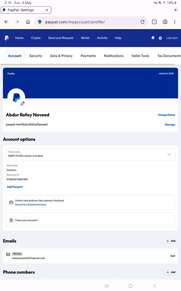Open the browser tab switcher icon
The height and width of the screenshot is (291, 181).
[x=154, y=22]
